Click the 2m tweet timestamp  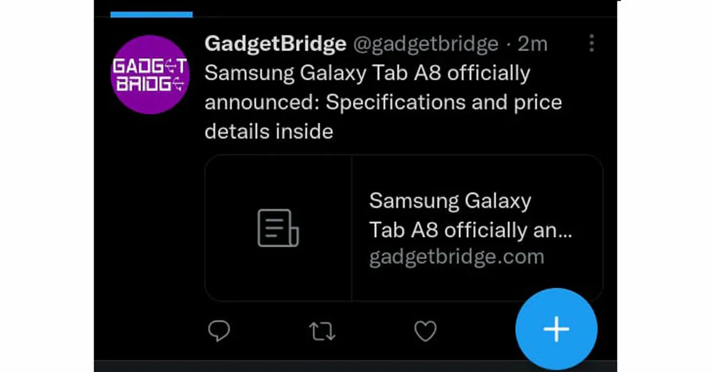pyautogui.click(x=533, y=43)
